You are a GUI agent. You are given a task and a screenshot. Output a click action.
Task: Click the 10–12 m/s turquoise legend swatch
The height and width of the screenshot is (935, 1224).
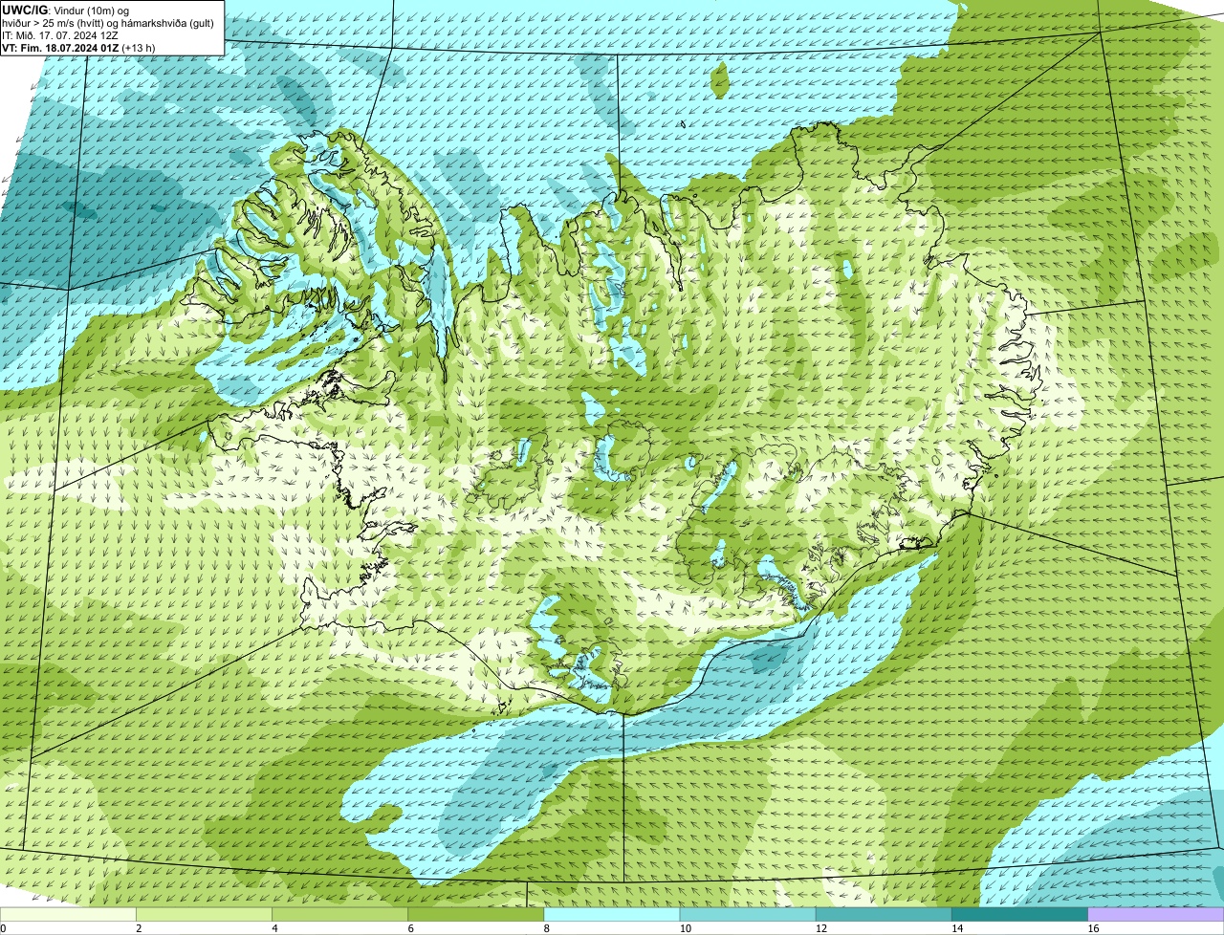click(748, 914)
